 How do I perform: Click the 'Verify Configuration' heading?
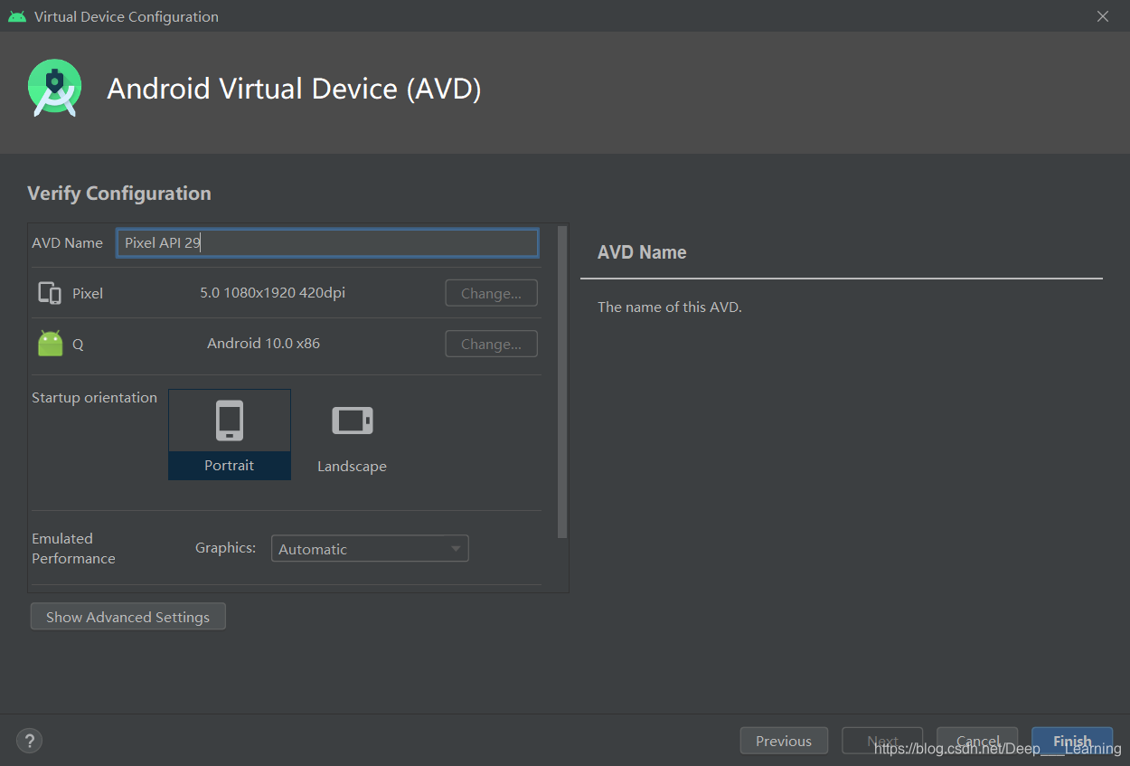(119, 194)
